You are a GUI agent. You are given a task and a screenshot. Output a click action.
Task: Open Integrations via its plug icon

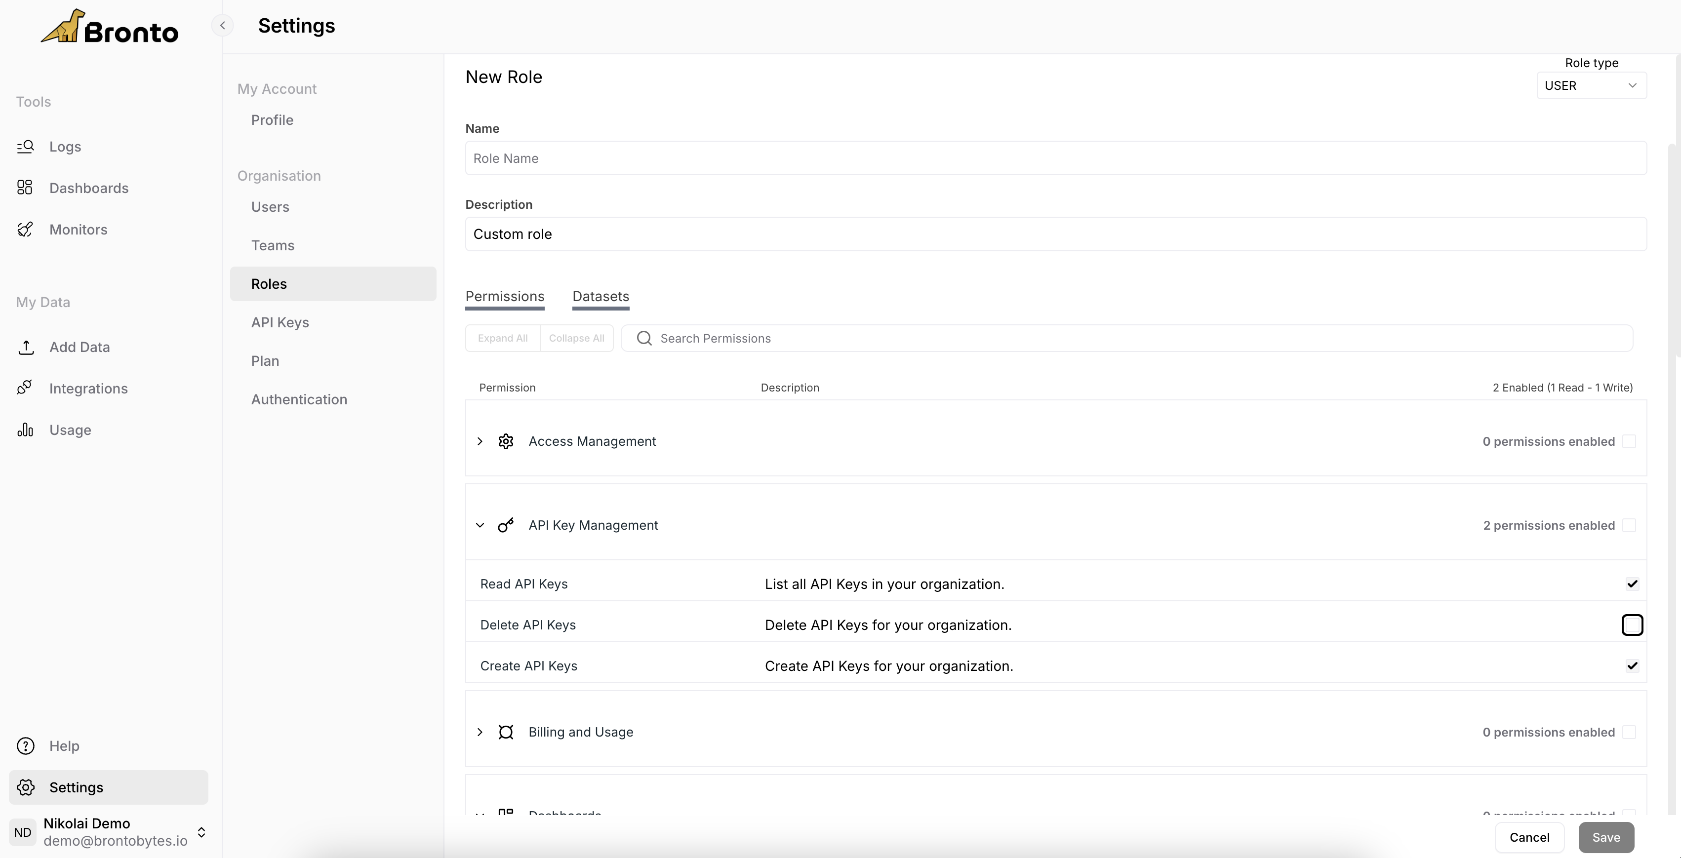point(25,388)
